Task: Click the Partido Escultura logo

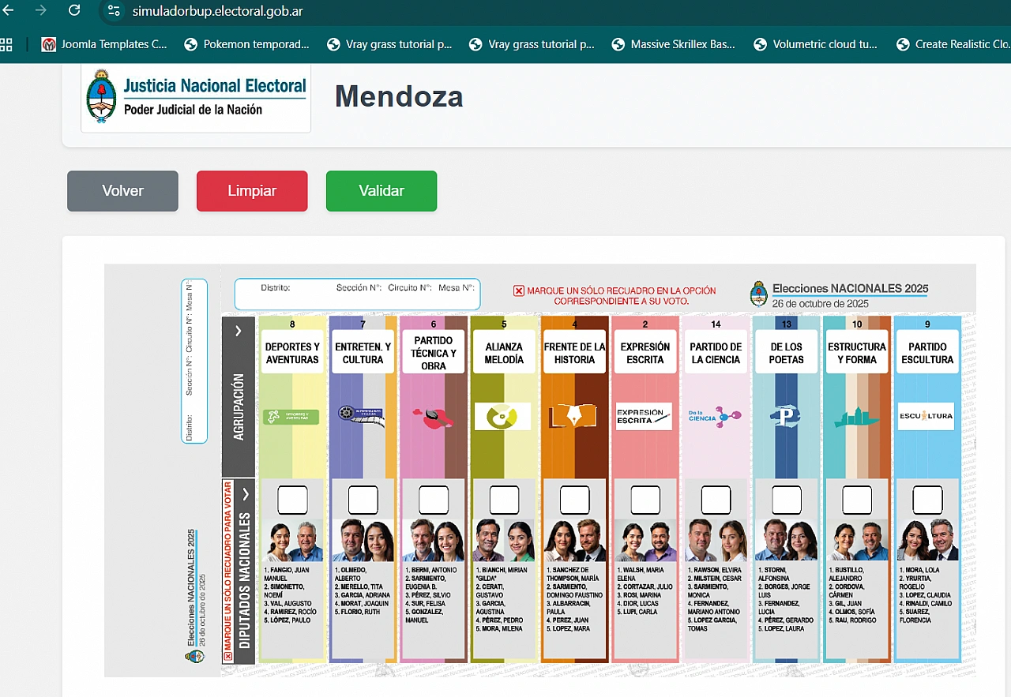Action: (x=926, y=417)
